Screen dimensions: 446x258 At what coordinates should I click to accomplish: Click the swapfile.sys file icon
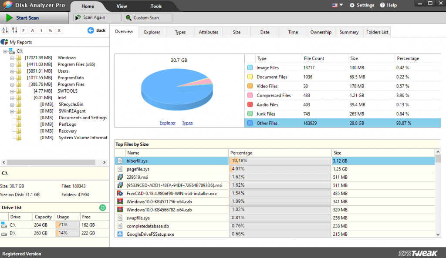pyautogui.click(x=120, y=218)
